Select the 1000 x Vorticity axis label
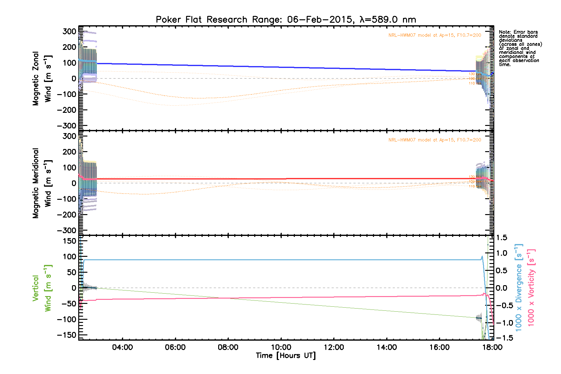Viewport: 561px width, 374px height. 531,288
